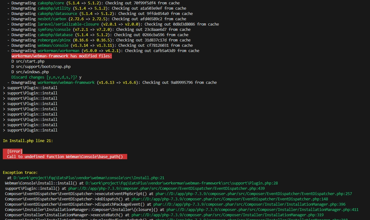
Task: Click the webman/console package name
Action: coord(53,45)
